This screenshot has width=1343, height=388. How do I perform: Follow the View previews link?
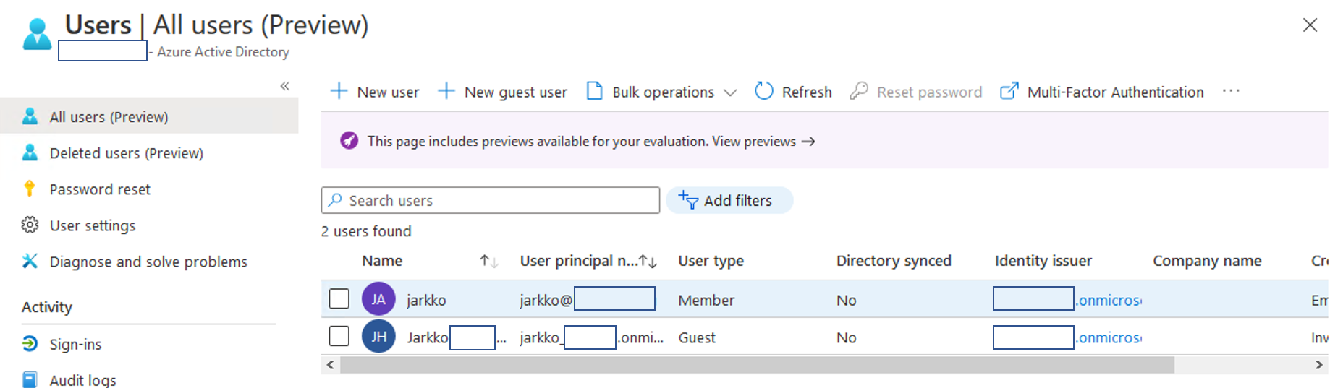click(x=763, y=142)
